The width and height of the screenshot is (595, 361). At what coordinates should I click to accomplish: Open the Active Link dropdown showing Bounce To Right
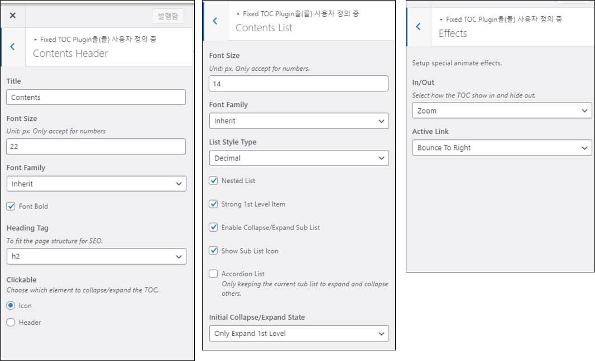[501, 148]
